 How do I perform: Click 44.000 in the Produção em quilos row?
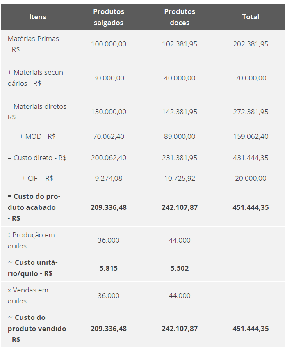(x=180, y=241)
